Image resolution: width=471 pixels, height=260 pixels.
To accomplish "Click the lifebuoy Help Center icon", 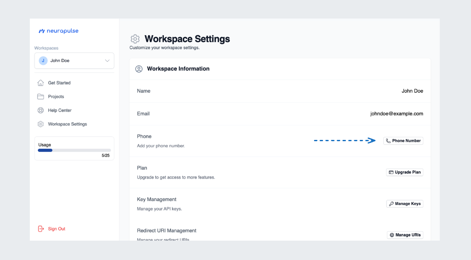I will [x=41, y=110].
